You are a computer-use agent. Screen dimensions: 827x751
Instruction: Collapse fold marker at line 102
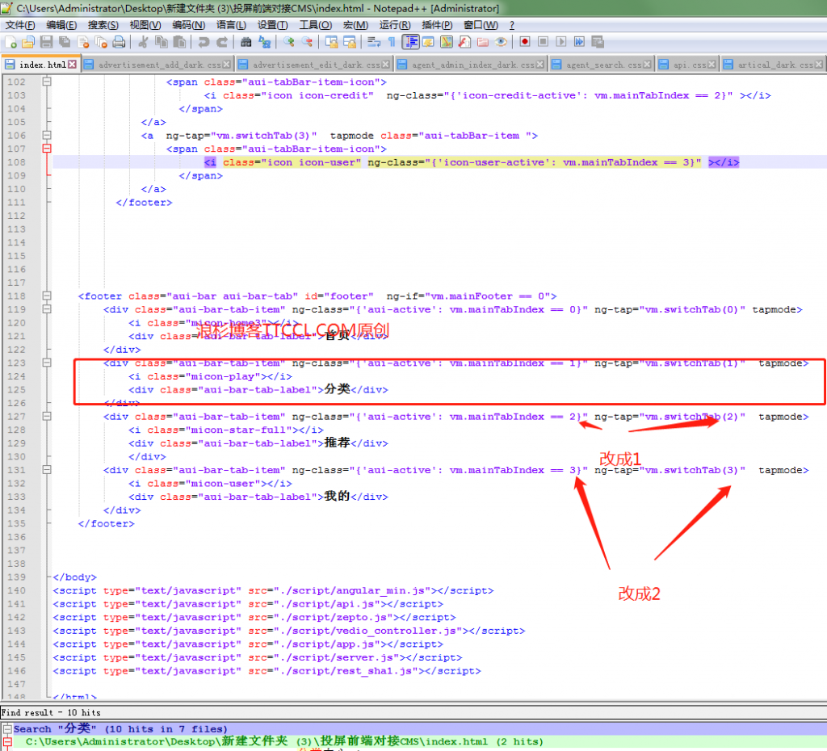[47, 82]
